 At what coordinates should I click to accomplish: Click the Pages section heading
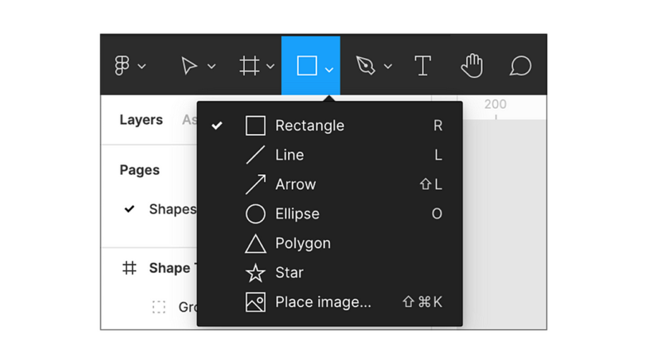[x=140, y=170]
